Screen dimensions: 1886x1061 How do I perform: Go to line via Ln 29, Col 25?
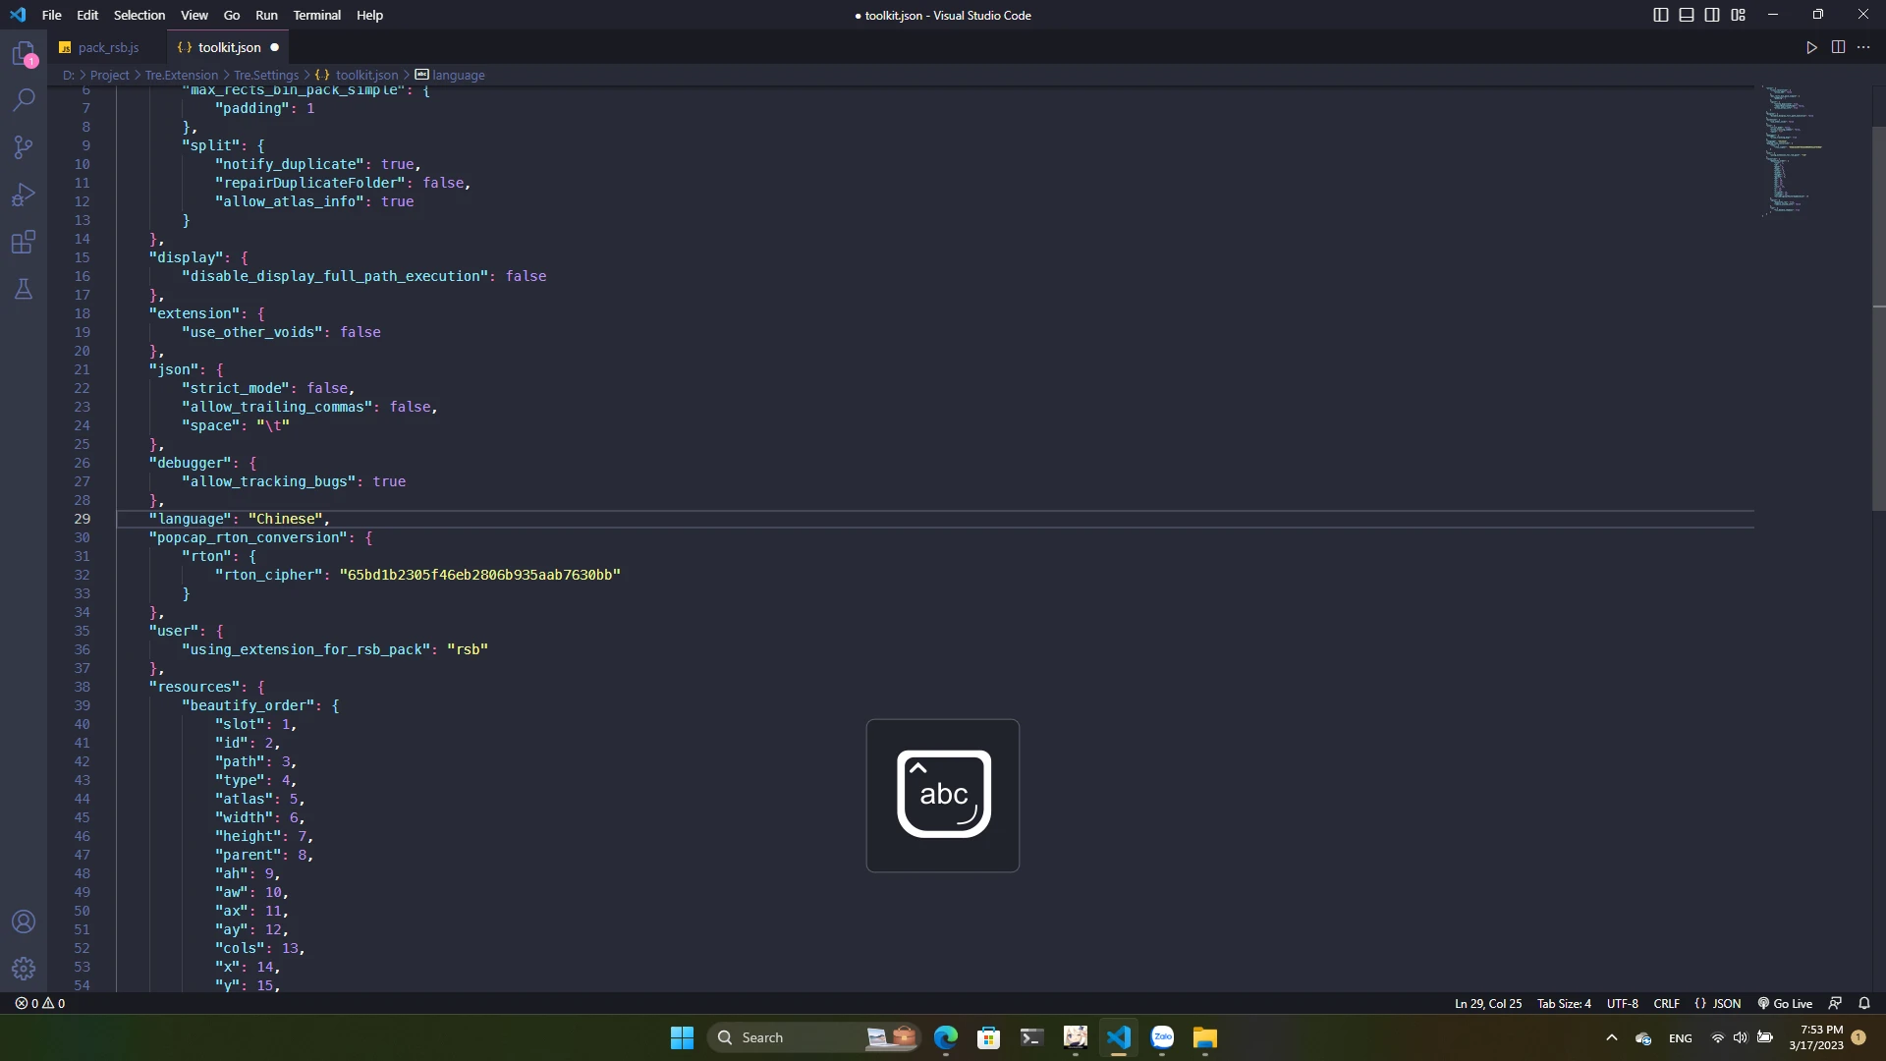click(1487, 1003)
